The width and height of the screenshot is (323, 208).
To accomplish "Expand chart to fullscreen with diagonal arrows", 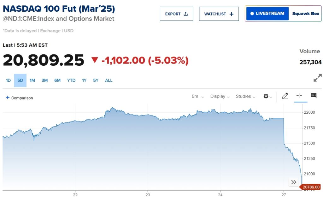I will (x=317, y=78).
